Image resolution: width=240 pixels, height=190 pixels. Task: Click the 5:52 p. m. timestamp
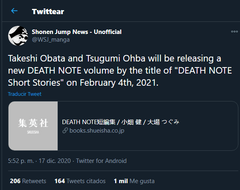pyautogui.click(x=21, y=161)
